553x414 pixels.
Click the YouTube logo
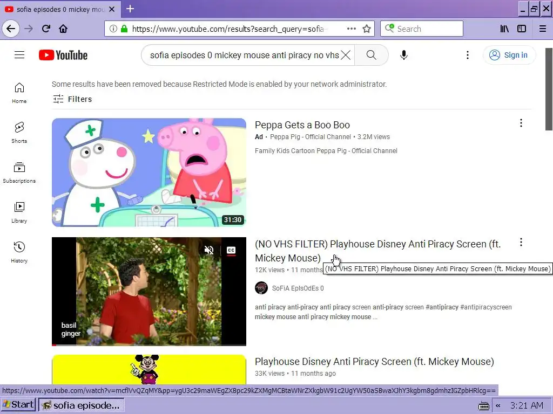(x=63, y=55)
